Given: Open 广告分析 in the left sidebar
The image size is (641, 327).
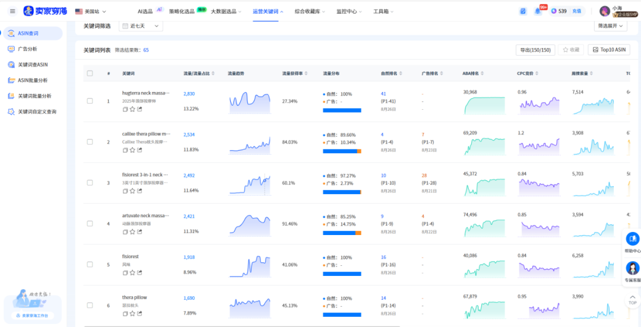Looking at the screenshot, I should point(27,49).
